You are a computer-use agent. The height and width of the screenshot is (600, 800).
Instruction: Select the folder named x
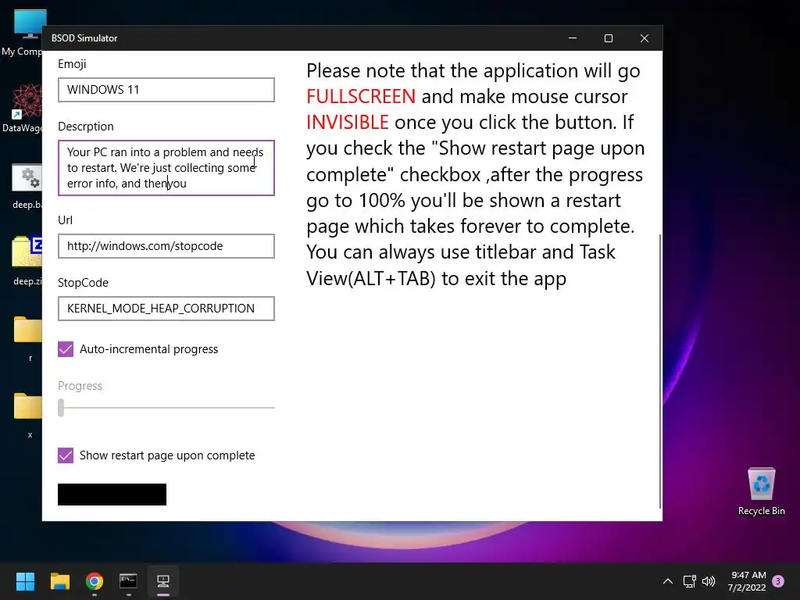pyautogui.click(x=29, y=416)
